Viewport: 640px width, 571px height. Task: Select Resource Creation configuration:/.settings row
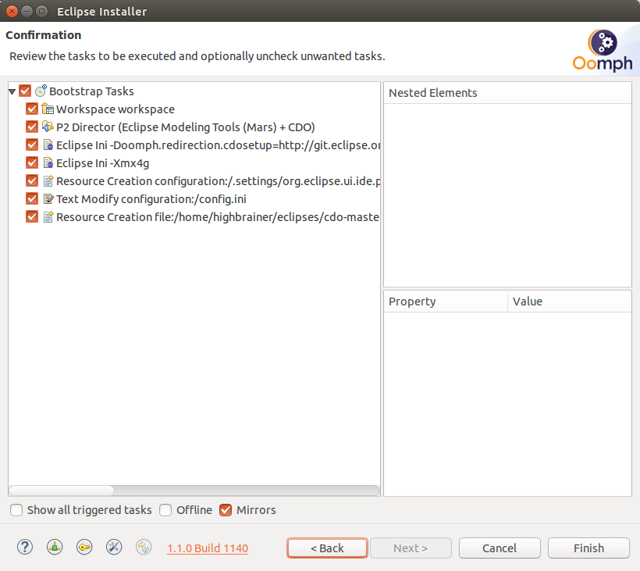(x=218, y=181)
